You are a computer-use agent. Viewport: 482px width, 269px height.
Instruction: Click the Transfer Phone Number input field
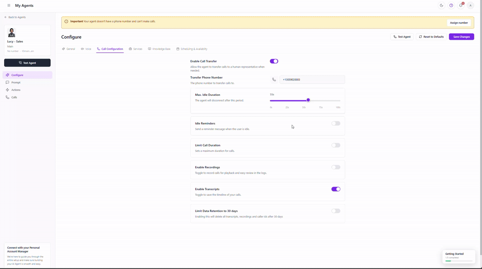pyautogui.click(x=312, y=80)
